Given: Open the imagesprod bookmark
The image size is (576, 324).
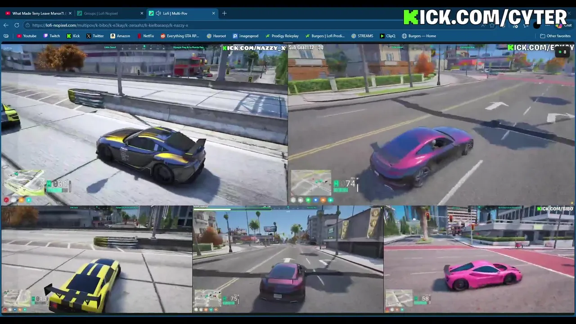Looking at the screenshot, I should [x=246, y=36].
